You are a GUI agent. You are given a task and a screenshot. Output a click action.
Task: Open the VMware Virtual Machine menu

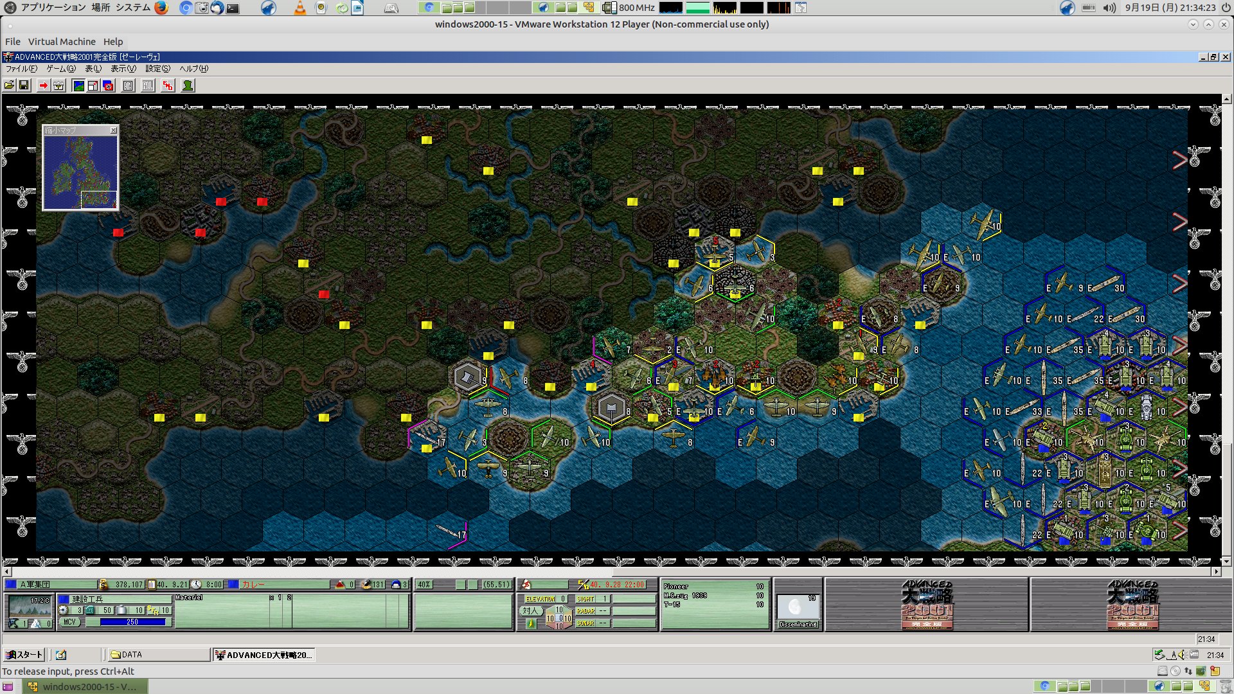coord(62,42)
